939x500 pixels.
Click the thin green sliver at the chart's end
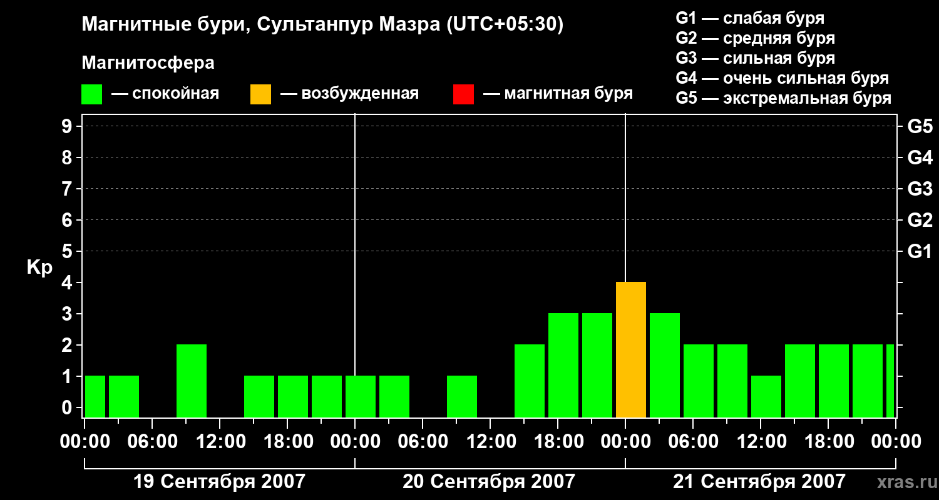890,381
